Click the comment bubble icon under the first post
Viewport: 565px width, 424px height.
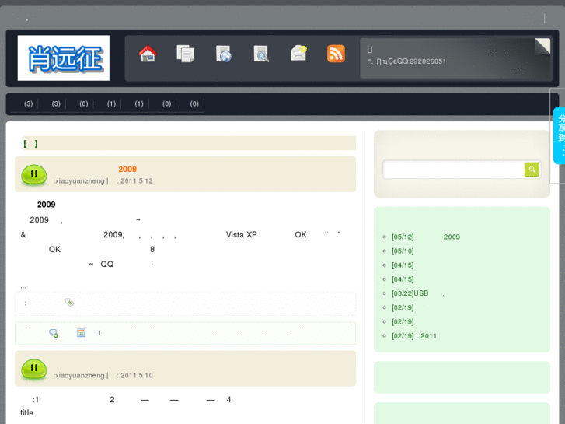pos(54,333)
